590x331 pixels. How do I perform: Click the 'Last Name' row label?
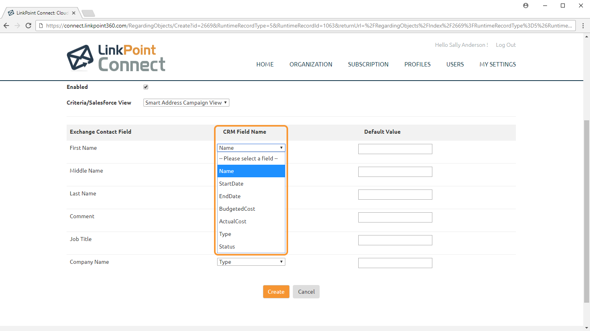pos(83,193)
